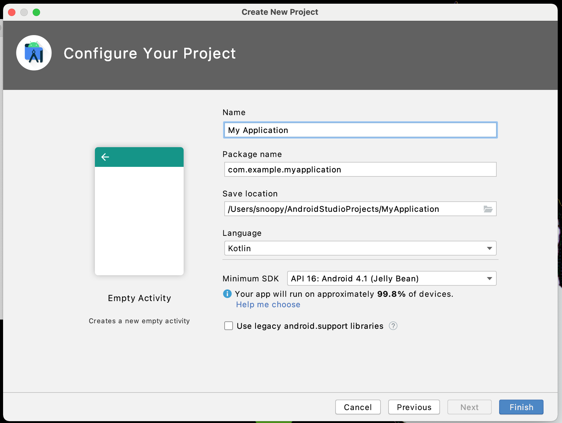
Task: Click the Create New Project title bar
Action: 280,12
